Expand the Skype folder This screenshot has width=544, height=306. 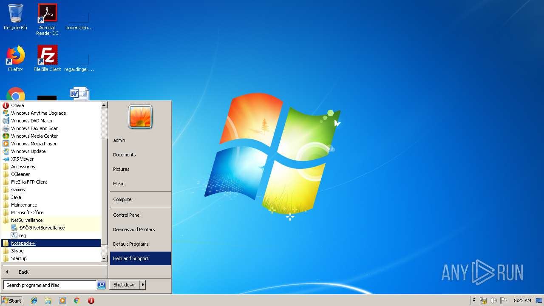[51, 251]
